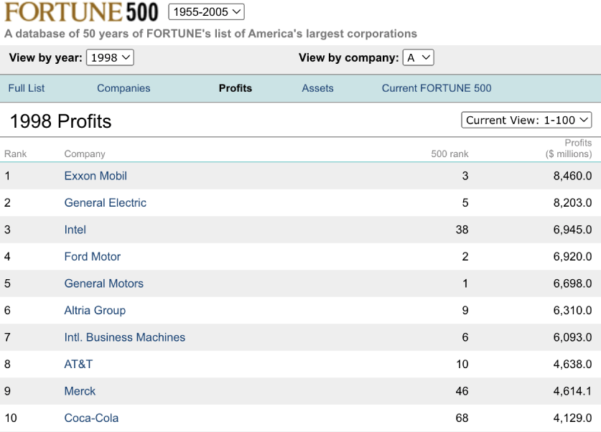Open the Assets tab
This screenshot has width=601, height=432.
pos(317,88)
